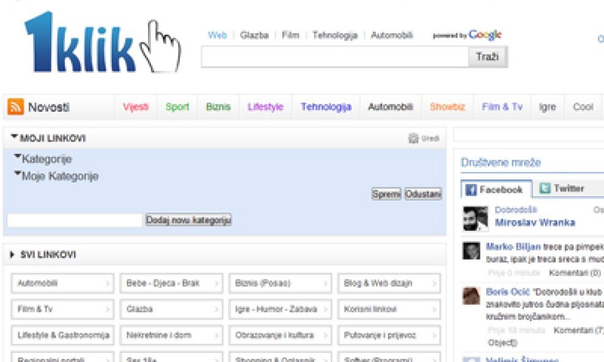Open Marko Biljan's avatar

click(471, 251)
